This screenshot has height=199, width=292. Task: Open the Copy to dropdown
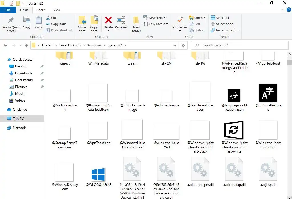(x=94, y=24)
